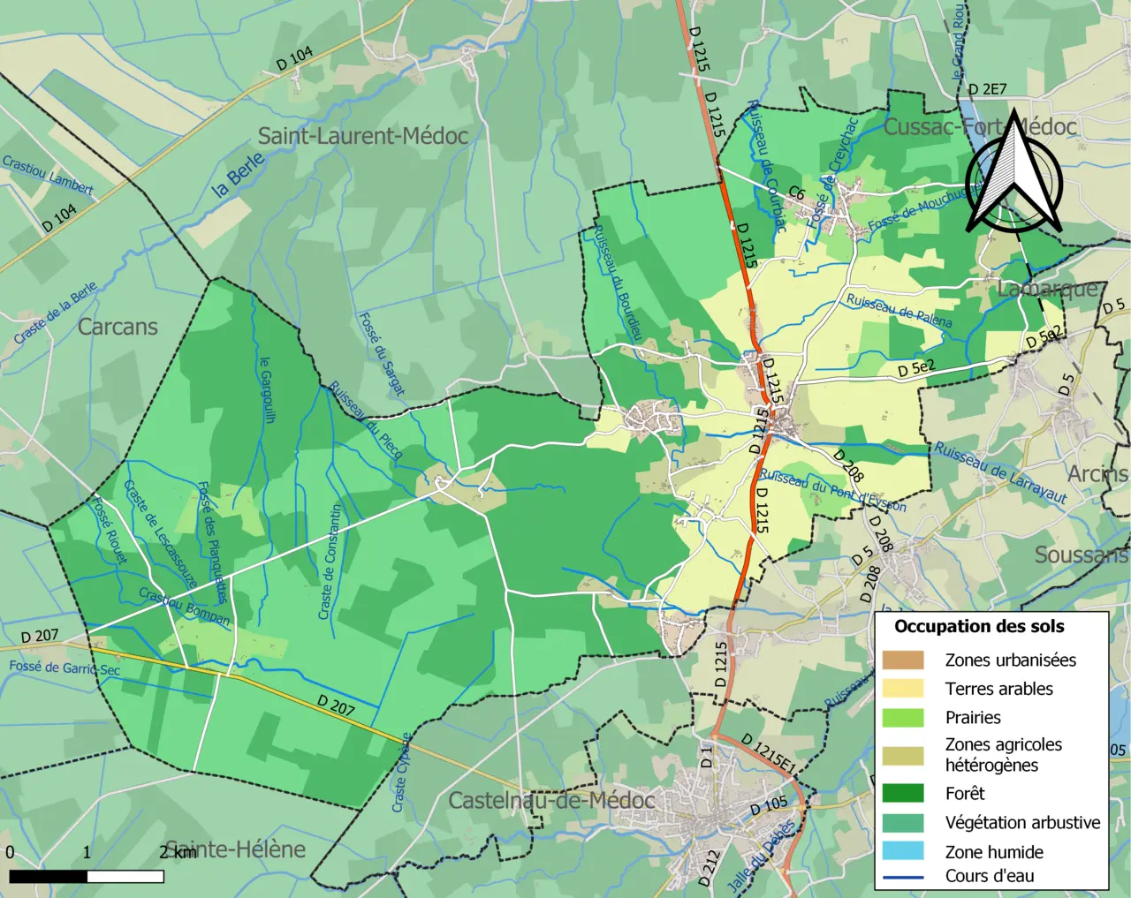Click the 'D 5e2' road label near Palena
The width and height of the screenshot is (1131, 898).
[916, 368]
